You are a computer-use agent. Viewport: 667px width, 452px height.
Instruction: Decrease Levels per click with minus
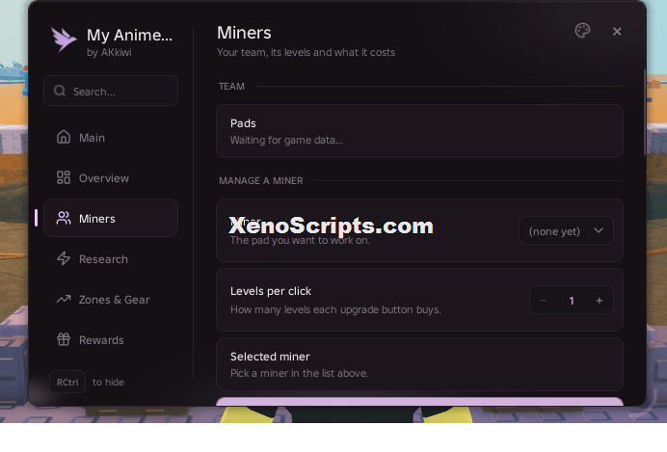click(x=544, y=300)
